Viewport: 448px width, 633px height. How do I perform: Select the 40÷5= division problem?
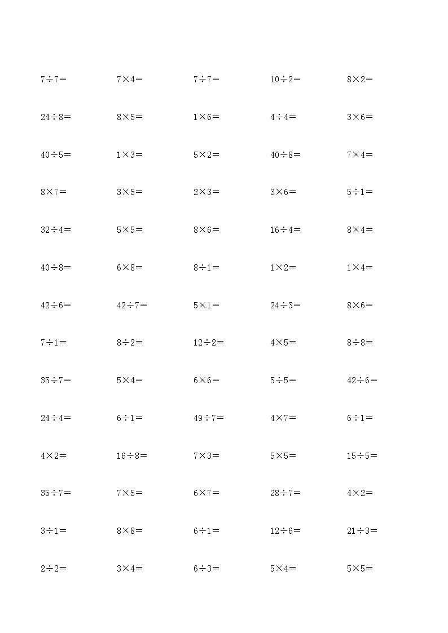(55, 155)
